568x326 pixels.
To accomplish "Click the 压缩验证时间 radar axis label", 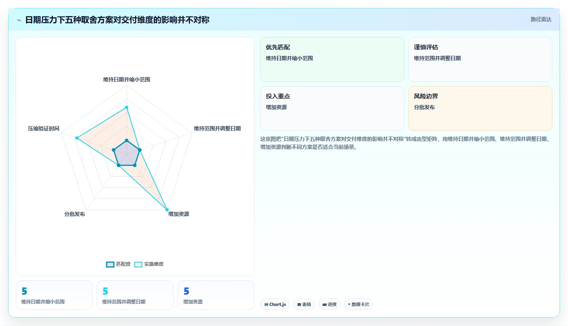I will tap(44, 128).
